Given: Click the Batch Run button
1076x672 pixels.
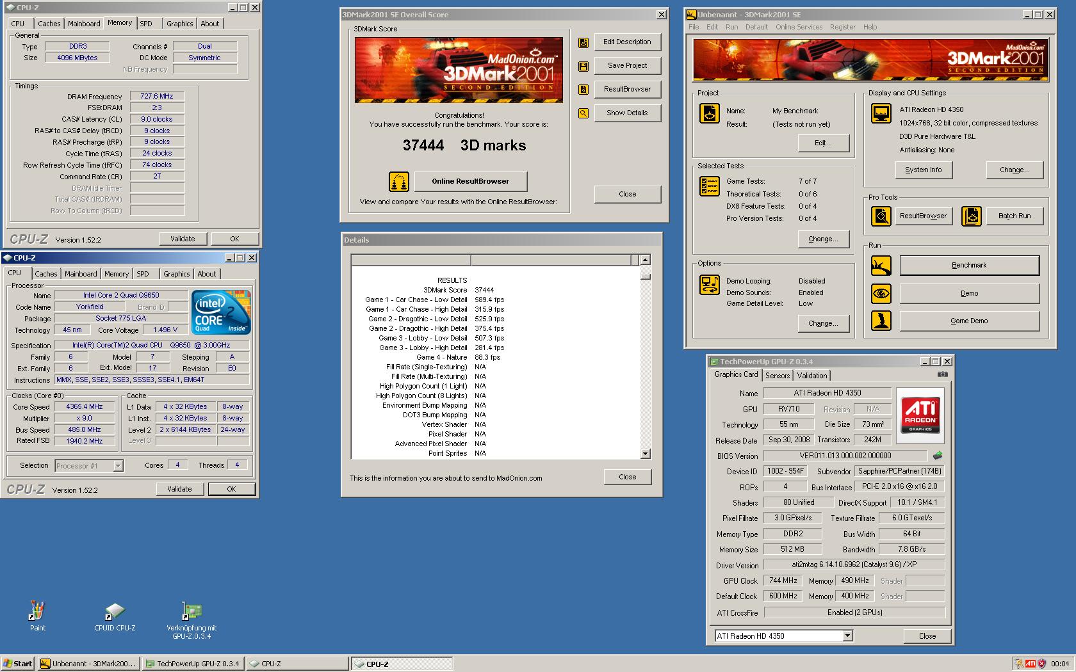Looking at the screenshot, I should [x=1015, y=216].
